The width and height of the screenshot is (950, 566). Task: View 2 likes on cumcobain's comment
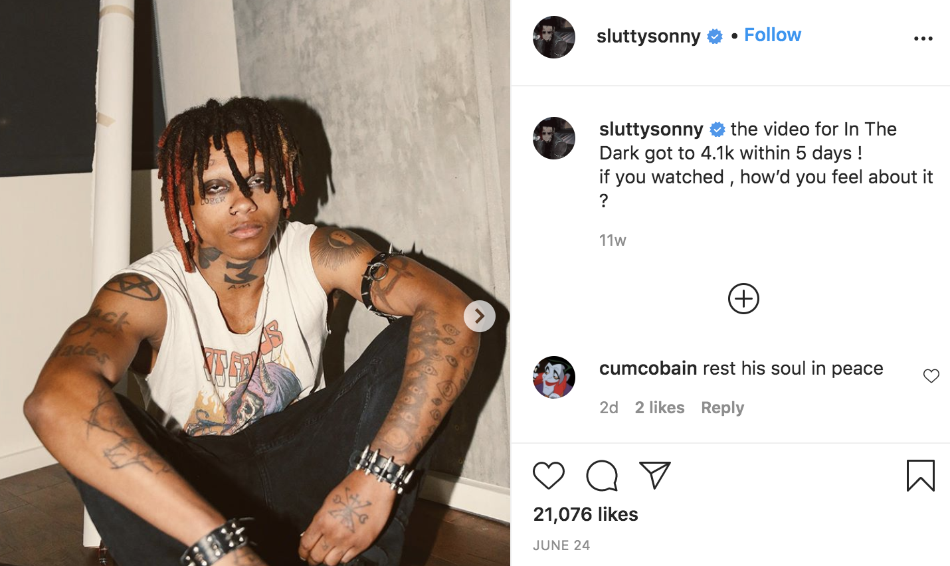point(659,407)
